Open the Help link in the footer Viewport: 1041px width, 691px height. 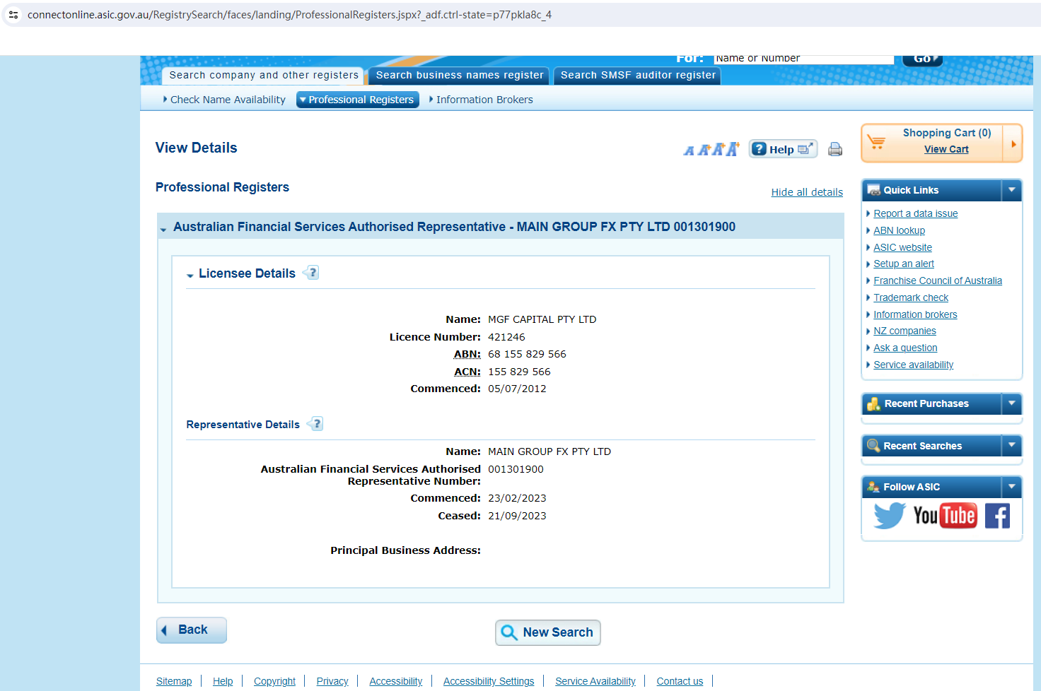click(223, 681)
